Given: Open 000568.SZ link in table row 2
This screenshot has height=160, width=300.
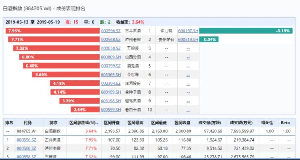Looking at the screenshot, I should pos(26,148).
